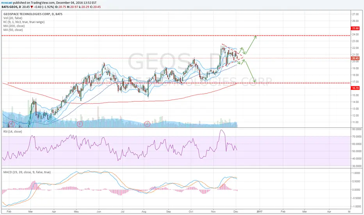The height and width of the screenshot is (215, 364).
Task: Click the 27.00 price axis label
Action: point(355,14)
